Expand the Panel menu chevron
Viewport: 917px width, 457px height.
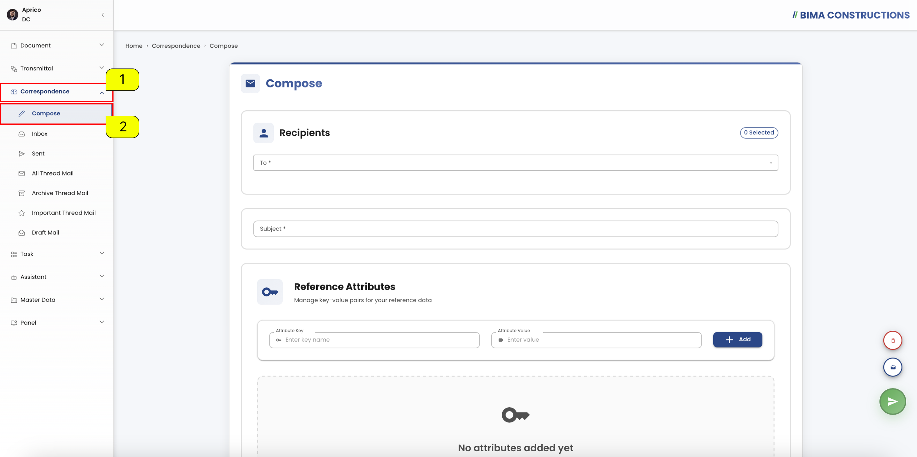coord(102,322)
